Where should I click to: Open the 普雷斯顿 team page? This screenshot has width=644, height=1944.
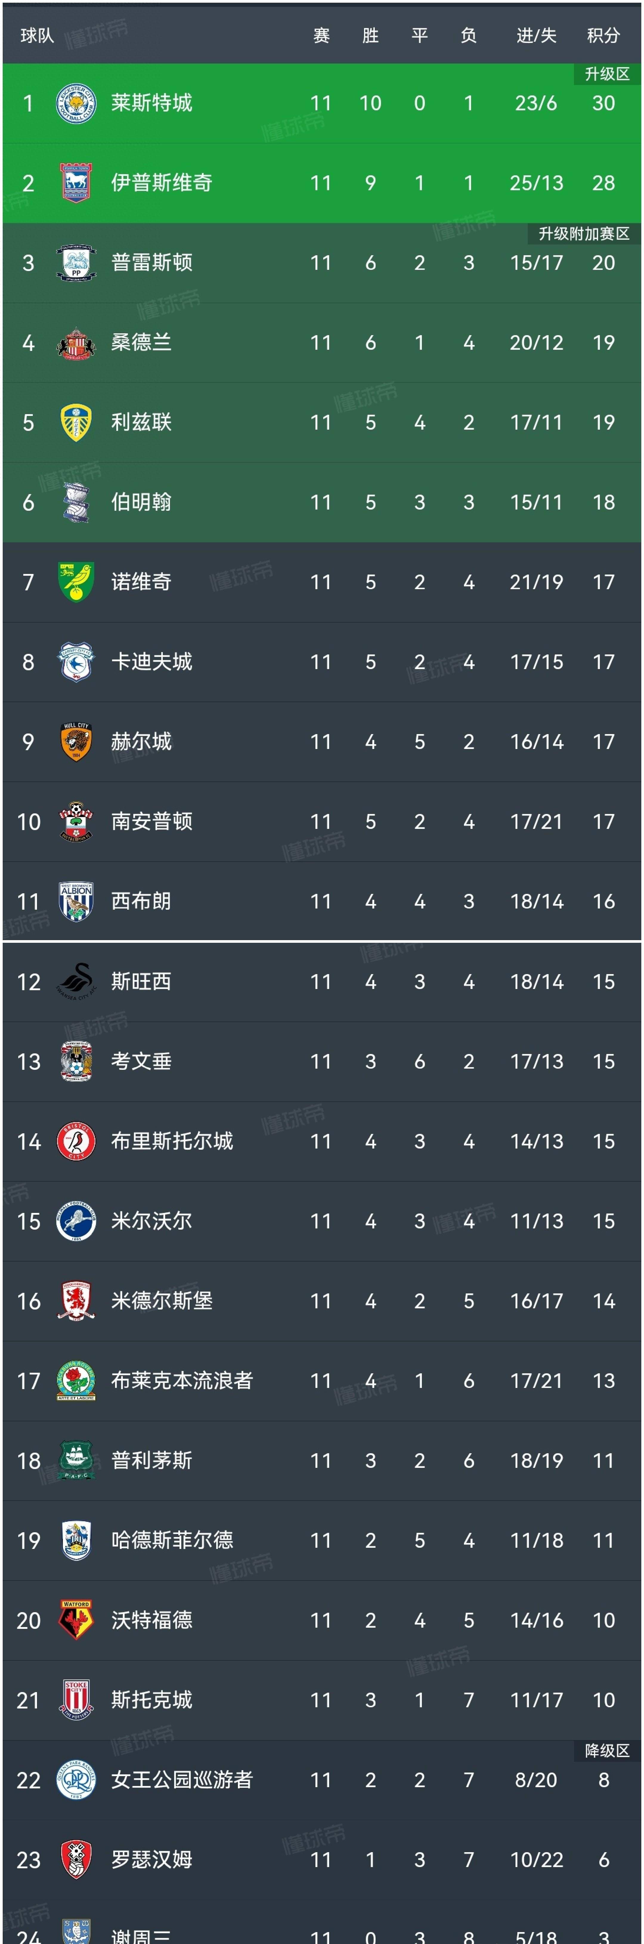click(152, 263)
